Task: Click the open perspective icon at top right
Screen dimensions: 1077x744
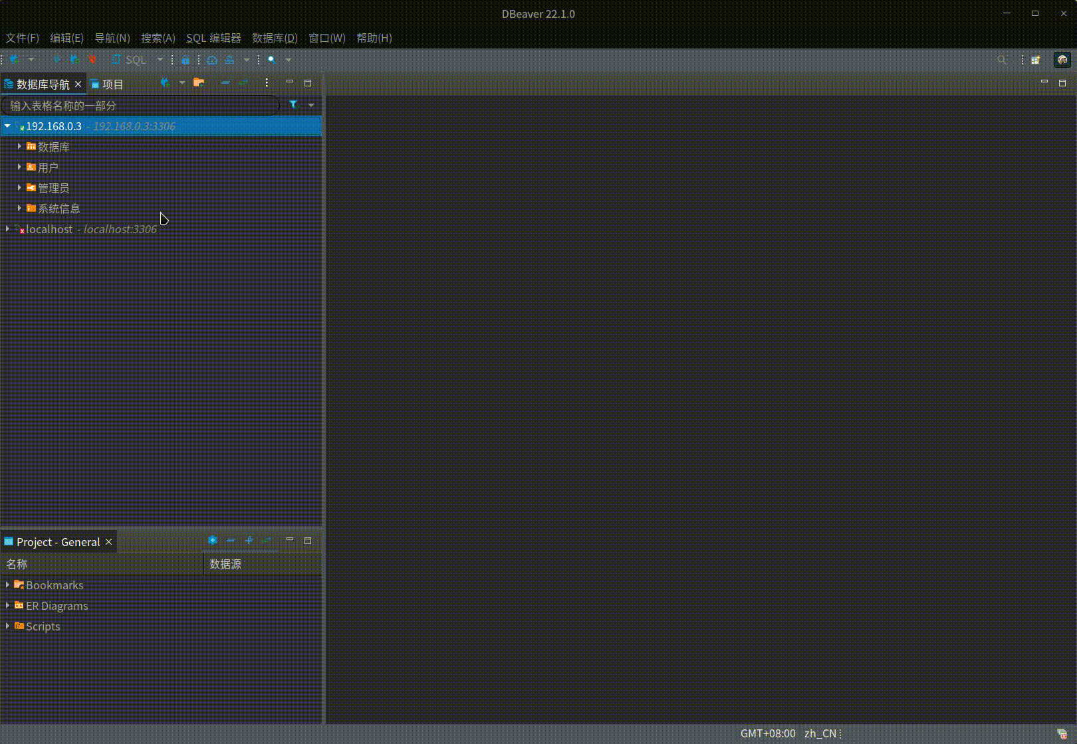Action: [x=1036, y=60]
